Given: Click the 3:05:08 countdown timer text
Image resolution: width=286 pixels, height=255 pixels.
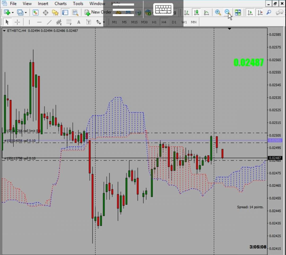Looking at the screenshot, I should point(258,247).
